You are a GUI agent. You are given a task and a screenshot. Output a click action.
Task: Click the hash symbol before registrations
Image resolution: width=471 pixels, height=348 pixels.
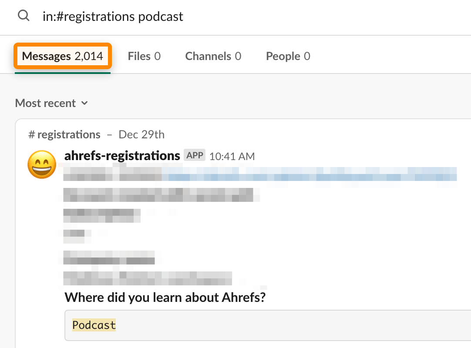click(x=31, y=134)
